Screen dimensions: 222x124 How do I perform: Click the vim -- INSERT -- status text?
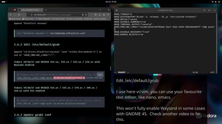click(122, 72)
